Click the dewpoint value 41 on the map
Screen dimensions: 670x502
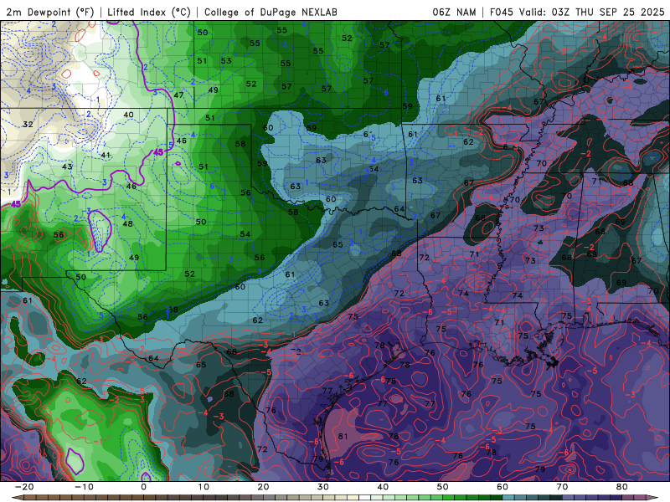click(x=106, y=155)
